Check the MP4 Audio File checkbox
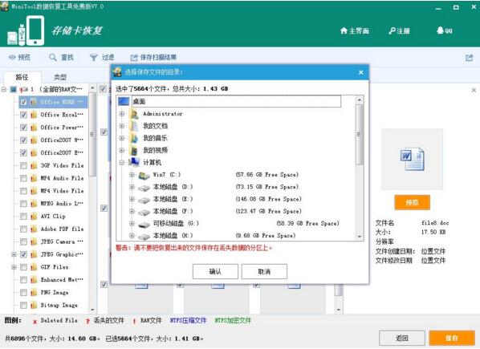Image resolution: width=480 pixels, height=349 pixels. pos(23,178)
